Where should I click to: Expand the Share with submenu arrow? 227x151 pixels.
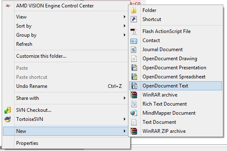(x=125, y=98)
